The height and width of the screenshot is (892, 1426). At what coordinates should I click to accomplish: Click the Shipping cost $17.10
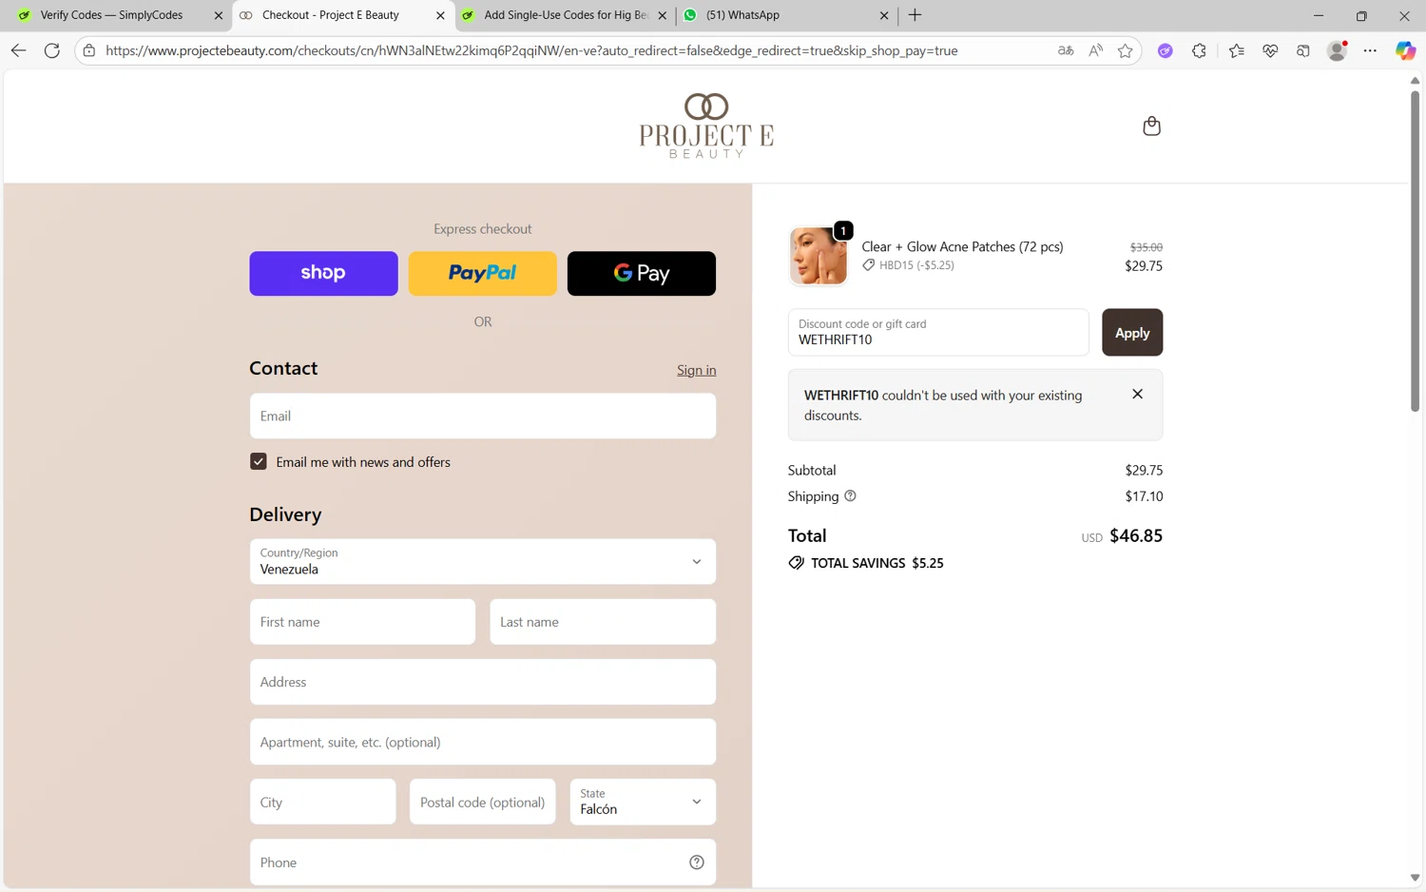point(1144,496)
